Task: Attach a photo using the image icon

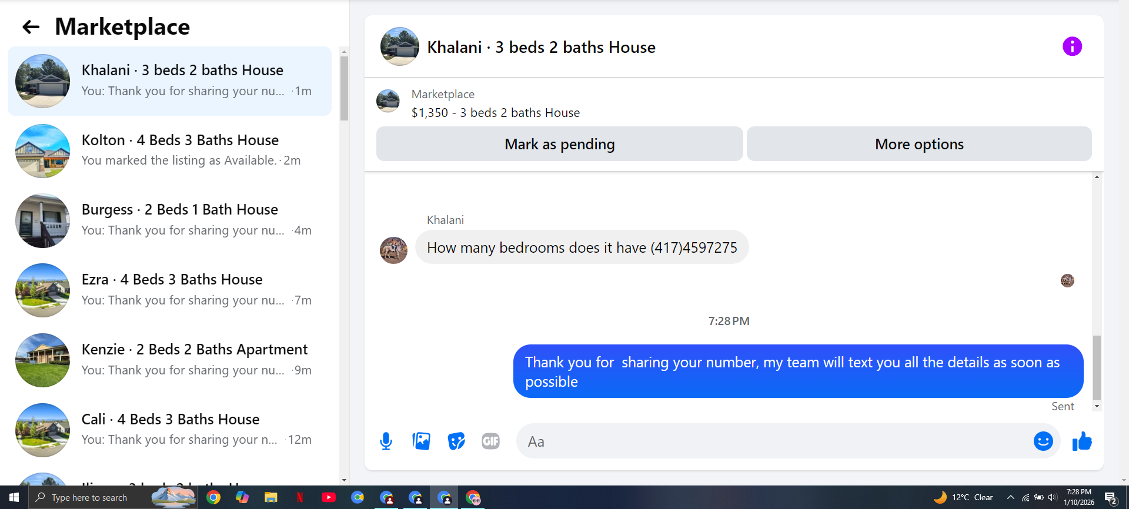Action: [421, 441]
